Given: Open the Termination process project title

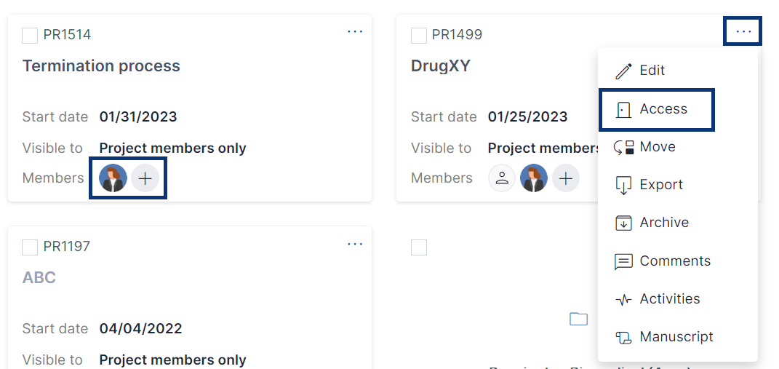Looking at the screenshot, I should [101, 66].
